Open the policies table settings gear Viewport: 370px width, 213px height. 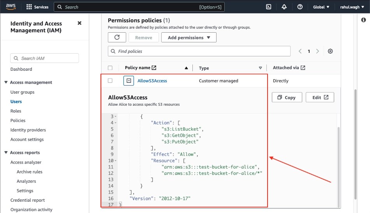tap(330, 51)
